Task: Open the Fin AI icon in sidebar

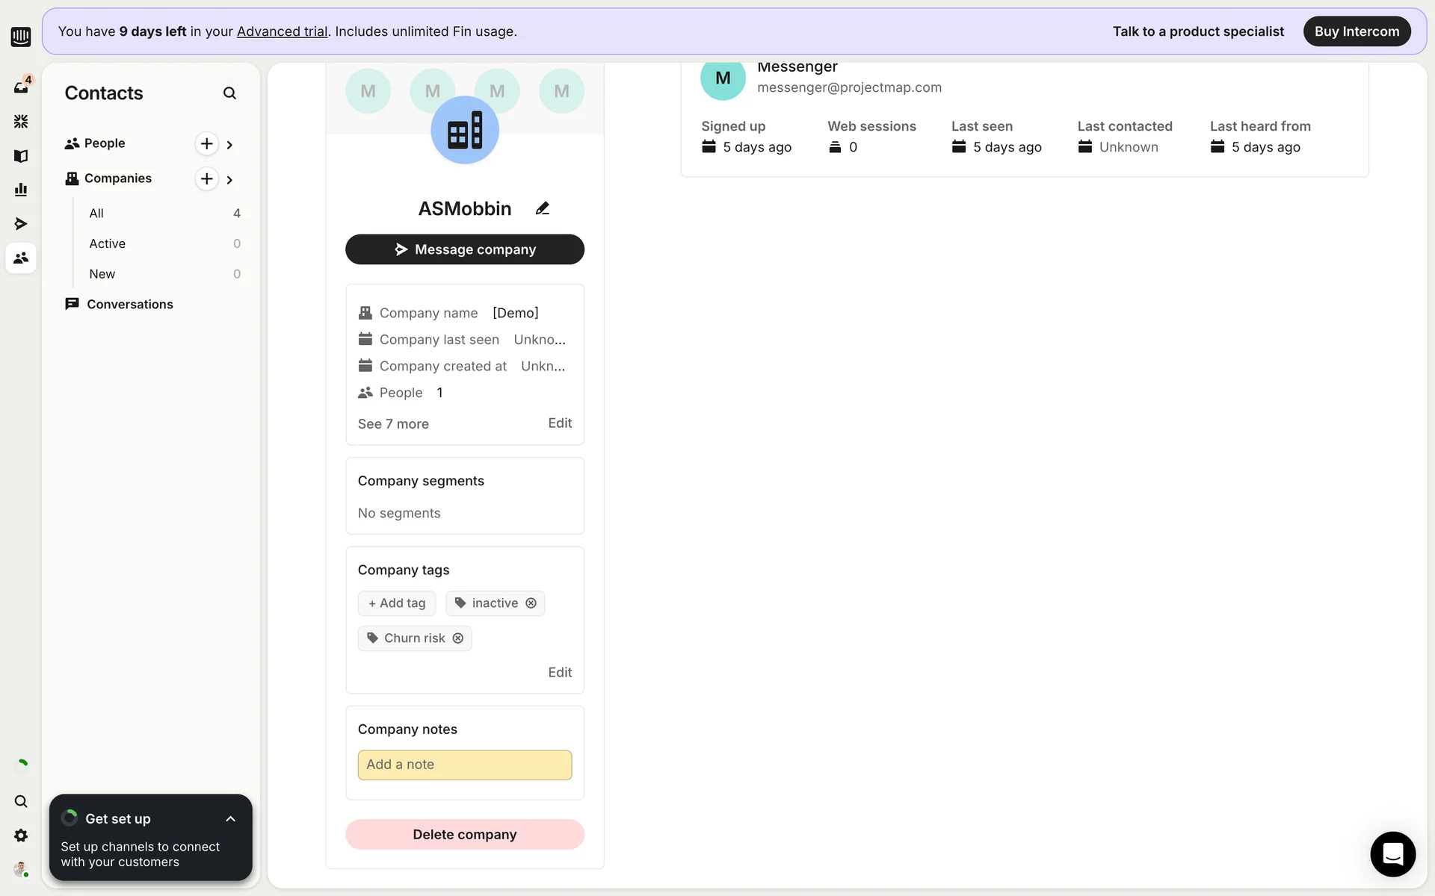Action: point(21,121)
